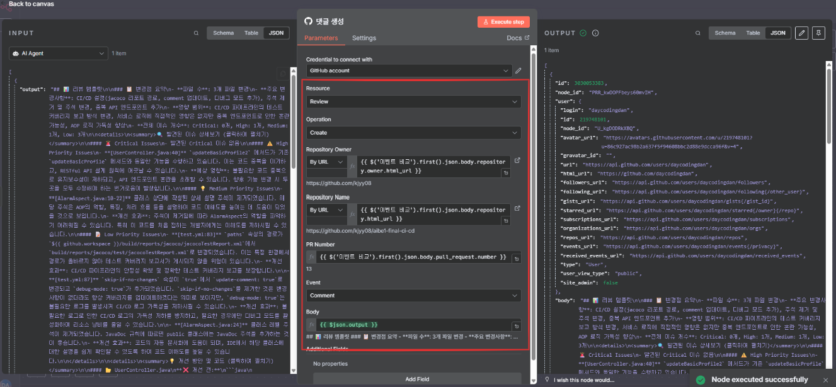Image resolution: width=836 pixels, height=387 pixels.
Task: Click the "type" value "User"
Action: 594,265
